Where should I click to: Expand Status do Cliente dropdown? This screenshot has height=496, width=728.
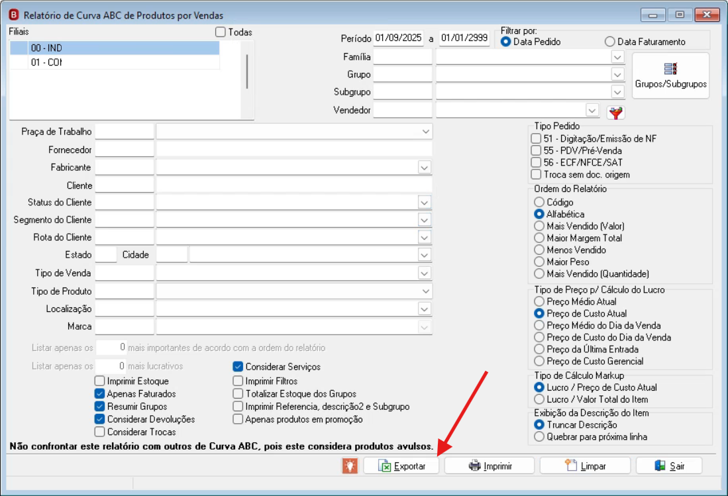(x=425, y=202)
